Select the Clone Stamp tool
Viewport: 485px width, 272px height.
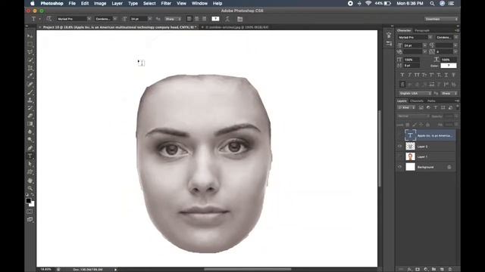click(x=30, y=100)
